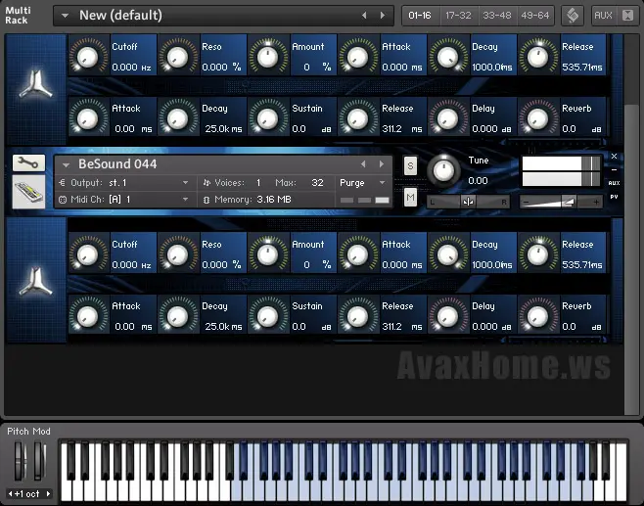Toggle AUX sends on BeSound 044 header
Screen dimensions: 644x506
point(614,183)
